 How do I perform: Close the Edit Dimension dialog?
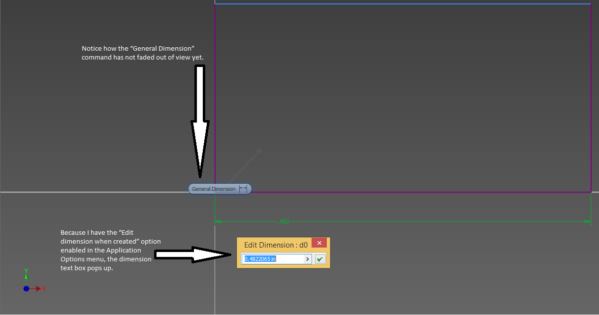click(319, 243)
